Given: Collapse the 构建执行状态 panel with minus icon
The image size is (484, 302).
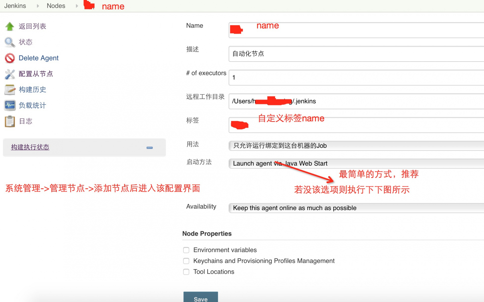Looking at the screenshot, I should pos(149,148).
